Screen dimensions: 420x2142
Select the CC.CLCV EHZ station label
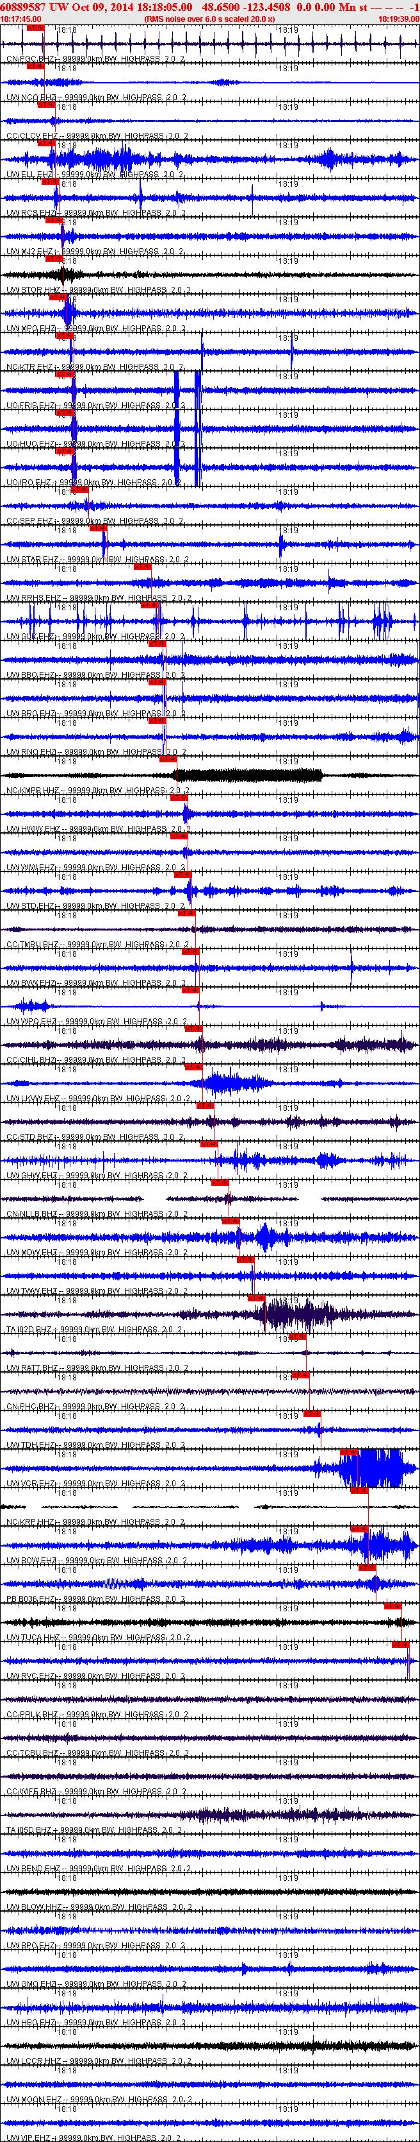point(96,137)
